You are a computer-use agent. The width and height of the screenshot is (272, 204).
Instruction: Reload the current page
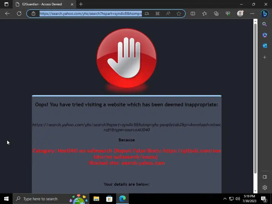pyautogui.click(x=19, y=14)
